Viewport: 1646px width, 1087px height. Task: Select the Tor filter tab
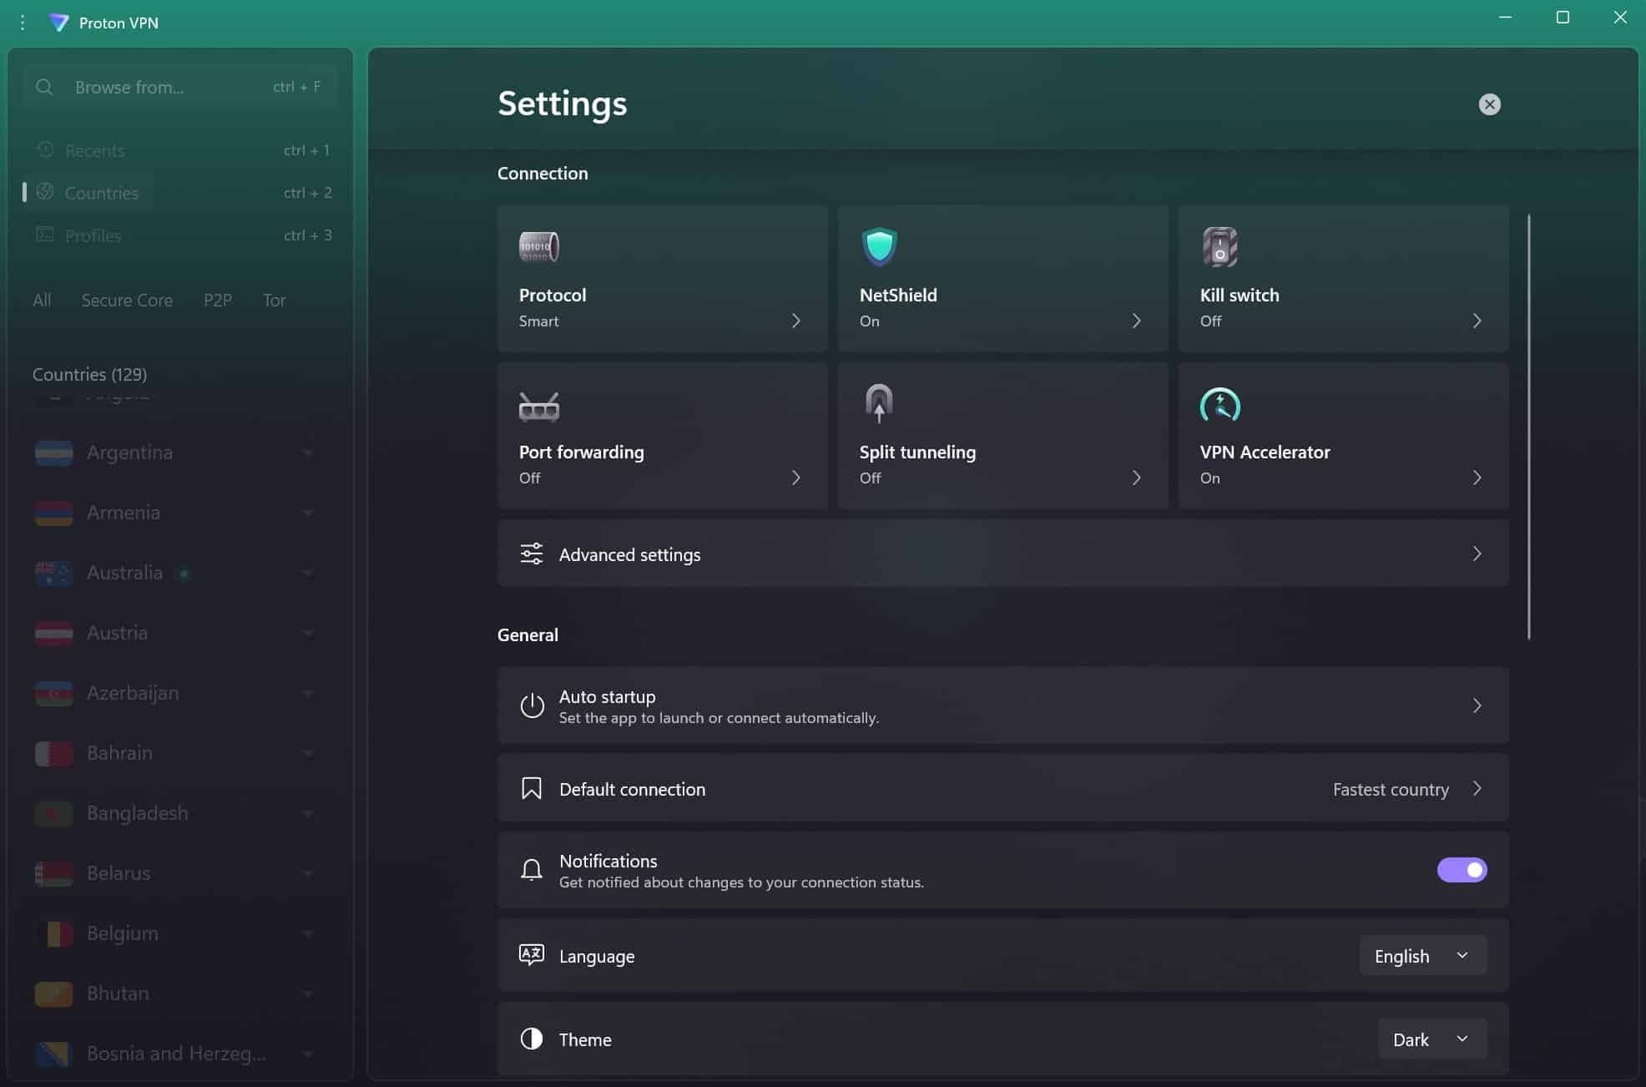[274, 300]
